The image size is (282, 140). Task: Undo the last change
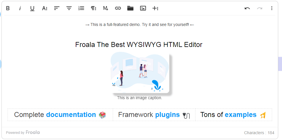tap(247, 8)
